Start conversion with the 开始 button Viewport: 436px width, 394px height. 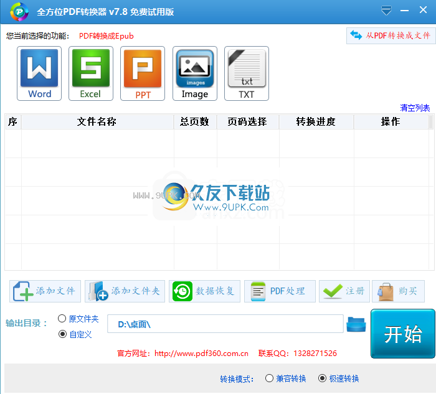tap(402, 334)
